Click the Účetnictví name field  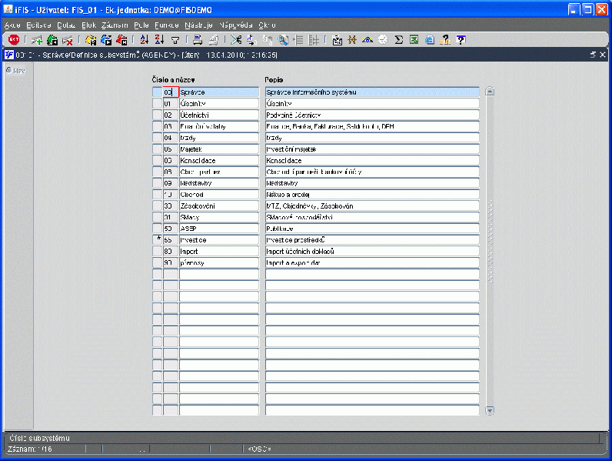tap(219, 115)
